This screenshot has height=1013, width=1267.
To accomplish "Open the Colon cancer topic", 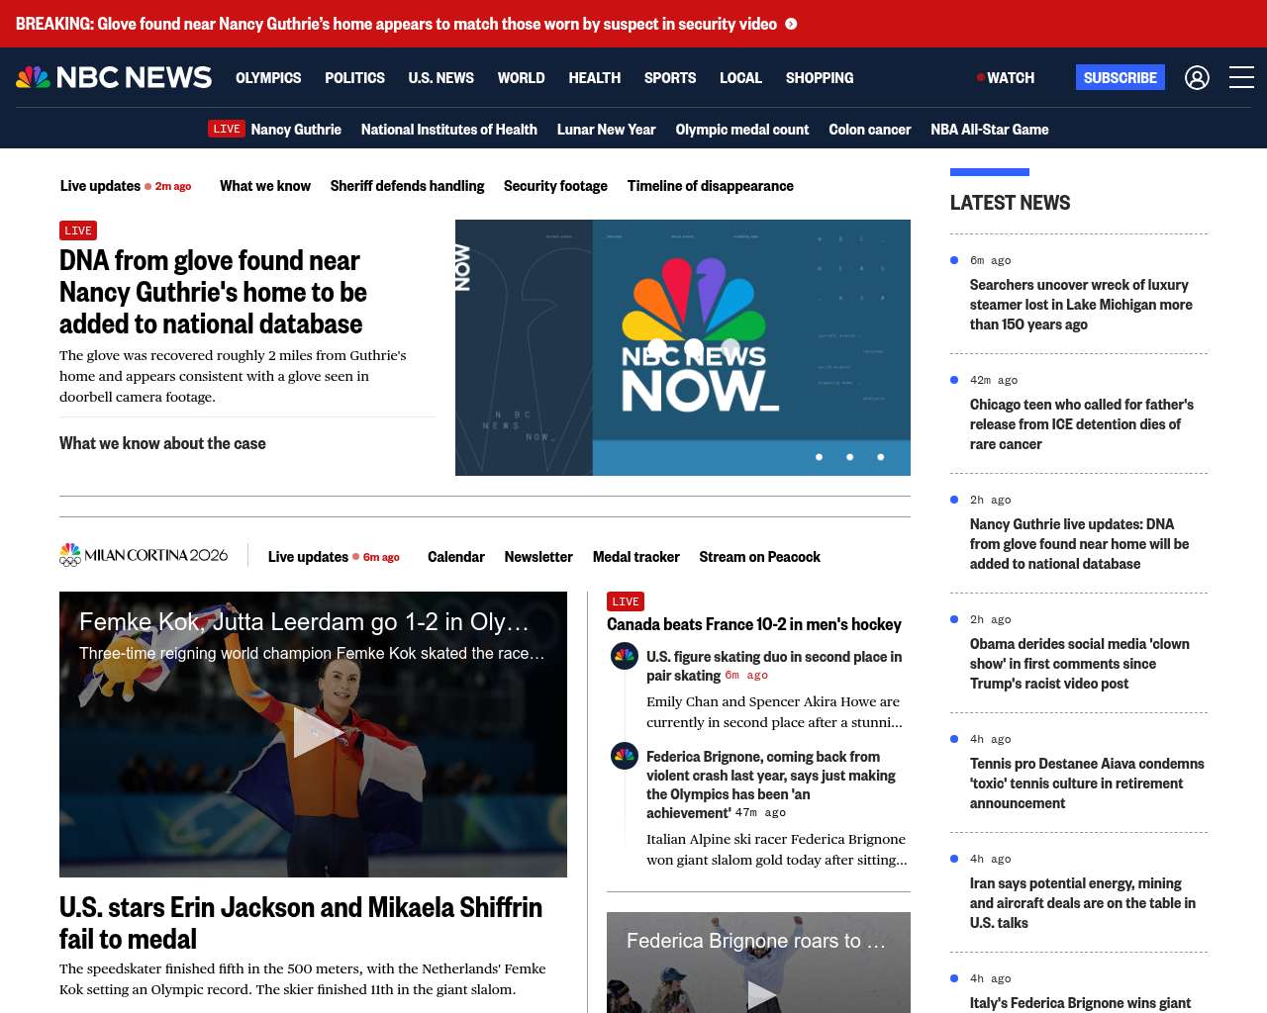I will click(x=870, y=129).
